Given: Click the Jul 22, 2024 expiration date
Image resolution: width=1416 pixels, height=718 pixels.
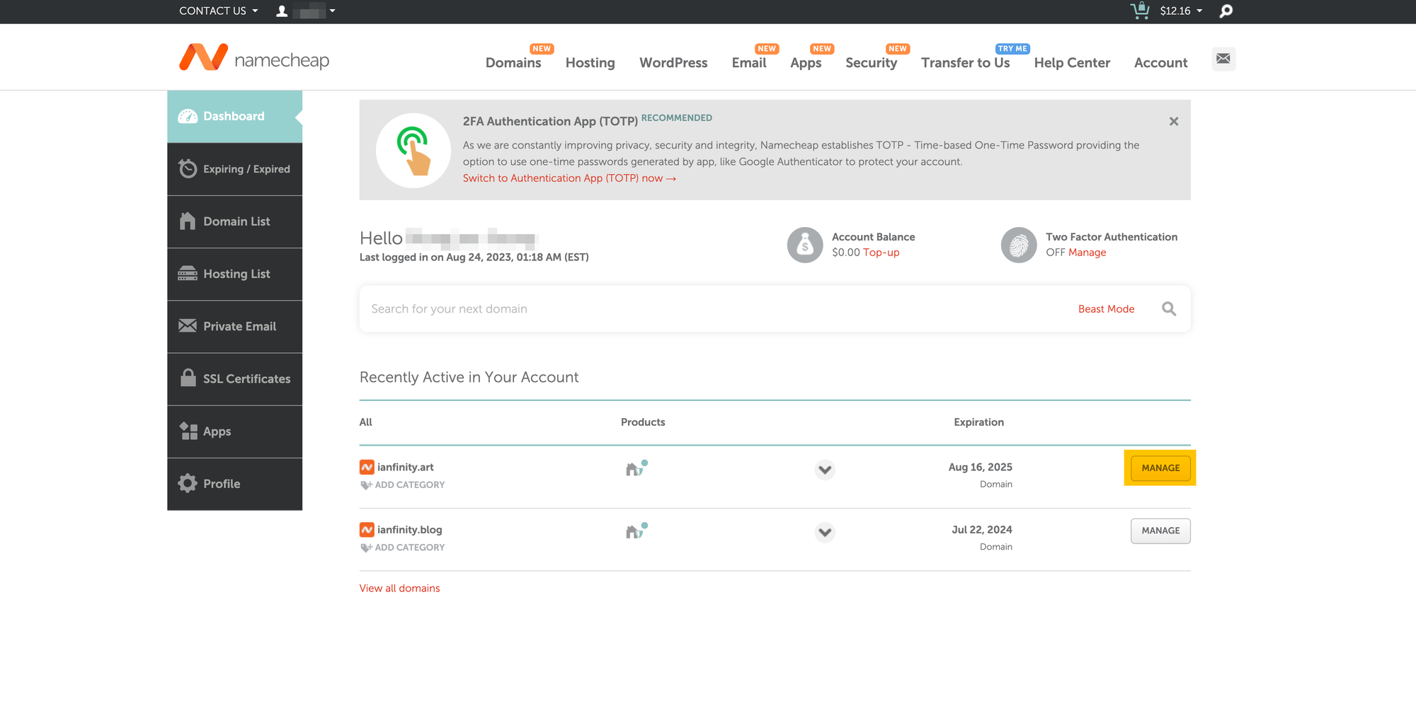Looking at the screenshot, I should [x=981, y=529].
